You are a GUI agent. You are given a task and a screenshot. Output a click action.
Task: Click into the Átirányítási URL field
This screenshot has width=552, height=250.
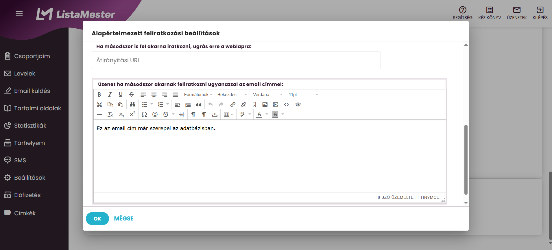pyautogui.click(x=236, y=60)
